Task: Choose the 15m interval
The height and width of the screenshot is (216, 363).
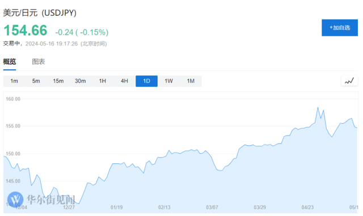Action: coord(58,81)
